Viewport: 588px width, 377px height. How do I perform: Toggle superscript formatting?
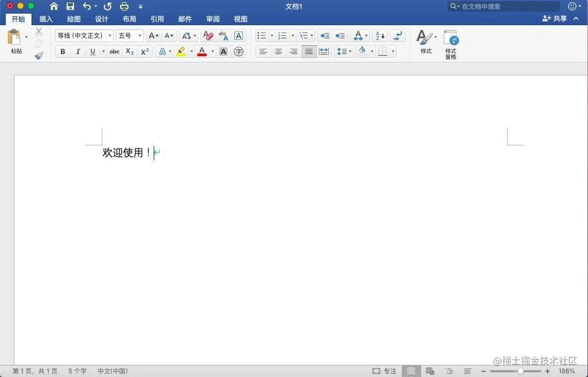pyautogui.click(x=145, y=51)
